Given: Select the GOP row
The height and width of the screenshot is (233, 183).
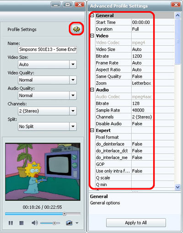Looking at the screenshot, I should (135, 164).
